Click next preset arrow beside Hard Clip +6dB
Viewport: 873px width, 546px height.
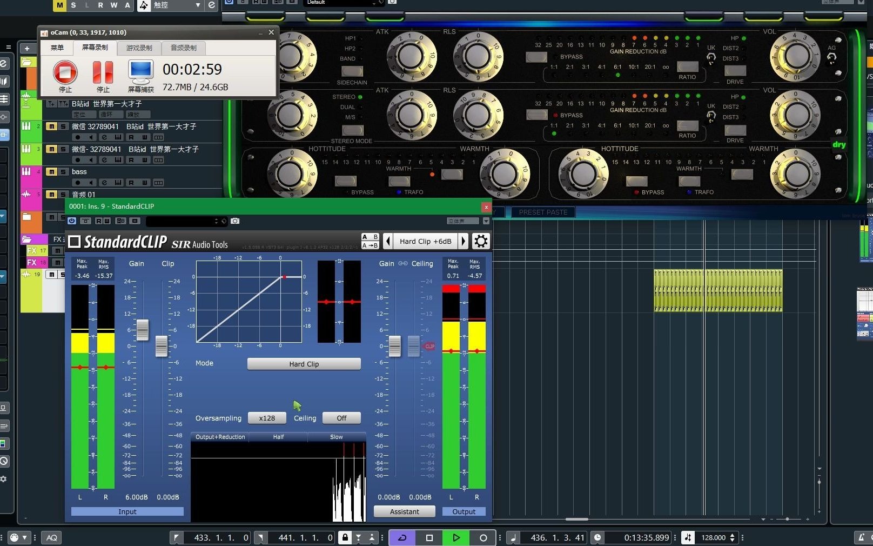click(464, 241)
